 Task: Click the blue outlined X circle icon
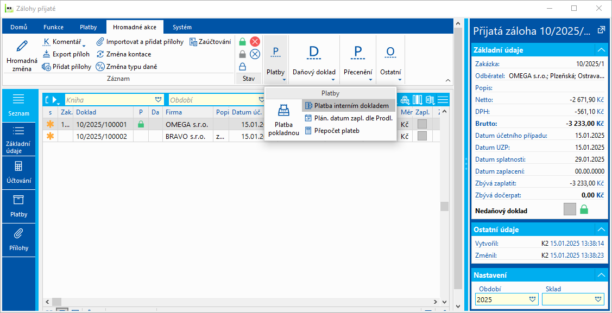coord(255,54)
